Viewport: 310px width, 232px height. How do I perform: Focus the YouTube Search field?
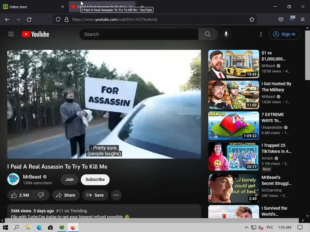[139, 34]
